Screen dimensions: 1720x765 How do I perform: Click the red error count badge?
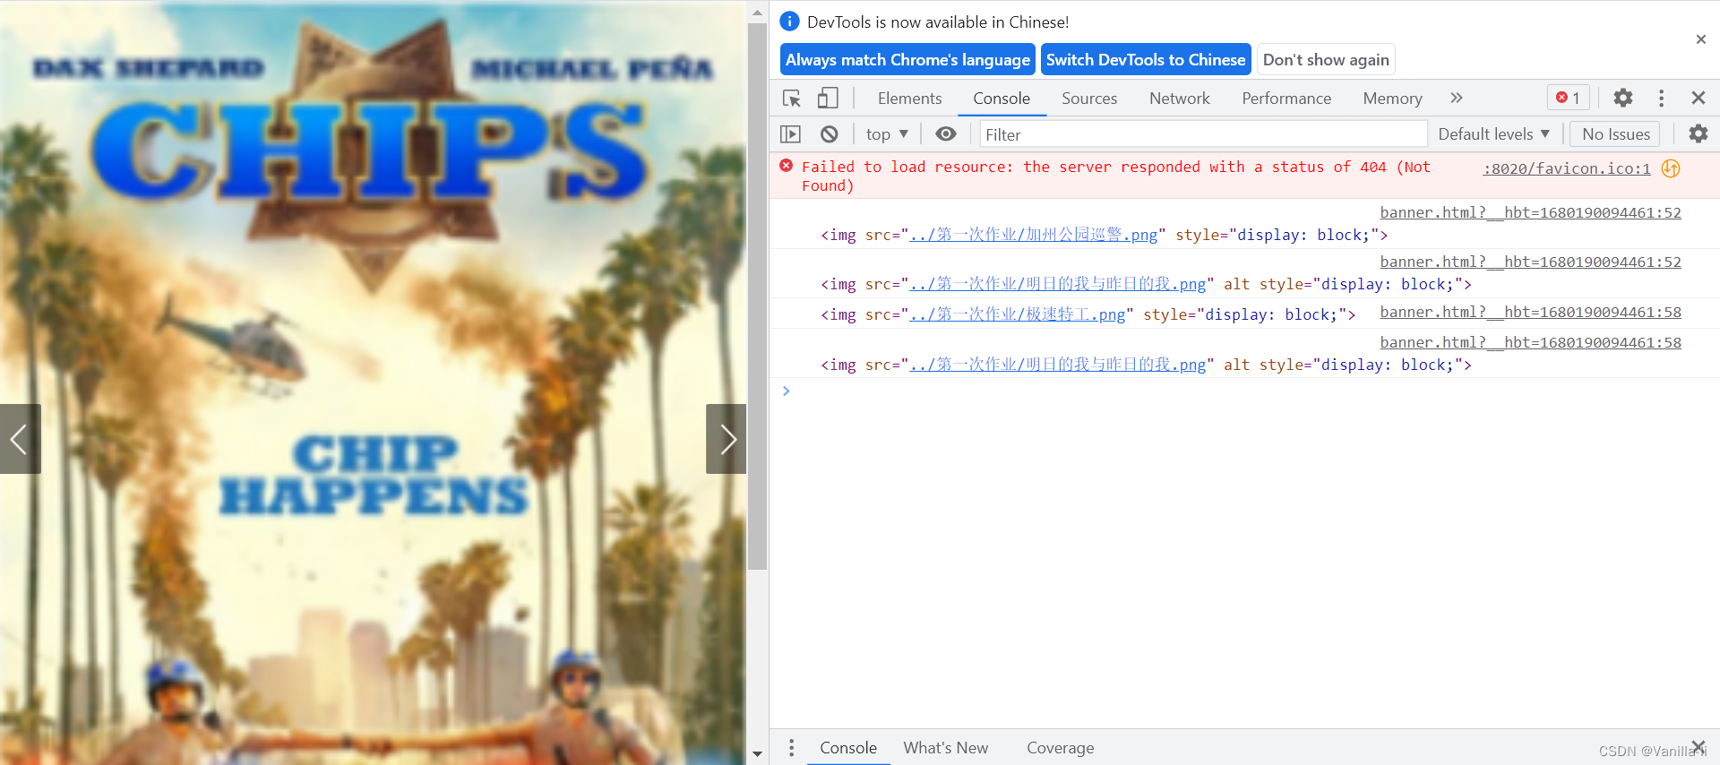[1569, 98]
